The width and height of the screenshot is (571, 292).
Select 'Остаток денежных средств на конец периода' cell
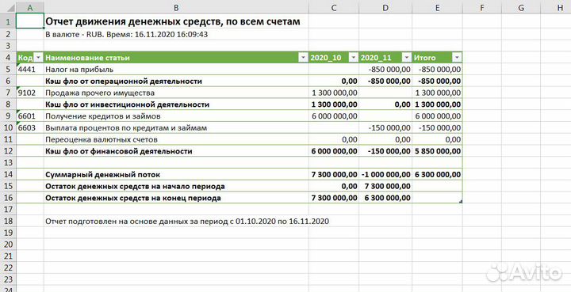coord(176,198)
